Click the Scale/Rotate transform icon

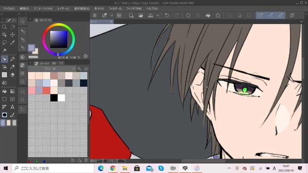(218, 15)
